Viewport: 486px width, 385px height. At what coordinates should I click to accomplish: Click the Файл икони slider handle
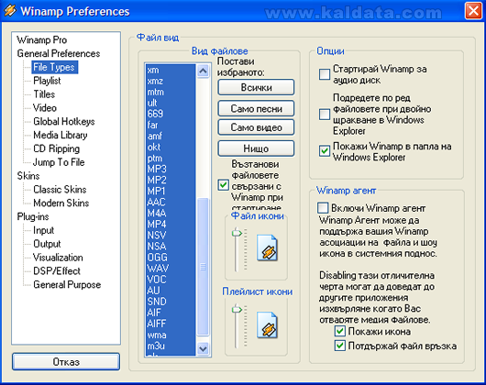237,233
